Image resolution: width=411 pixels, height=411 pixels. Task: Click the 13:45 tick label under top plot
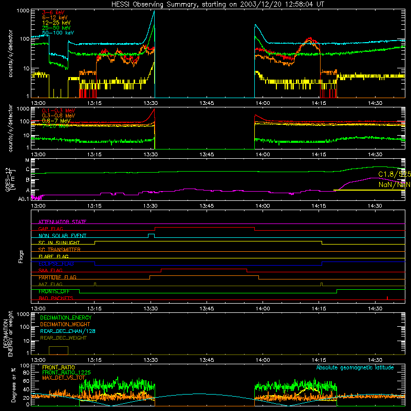tap(207, 103)
